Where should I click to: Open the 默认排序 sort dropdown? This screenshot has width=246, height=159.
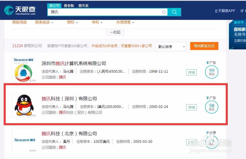click(171, 47)
